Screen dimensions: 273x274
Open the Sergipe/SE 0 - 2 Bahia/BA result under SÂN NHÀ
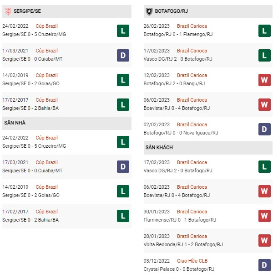[x=30, y=220]
